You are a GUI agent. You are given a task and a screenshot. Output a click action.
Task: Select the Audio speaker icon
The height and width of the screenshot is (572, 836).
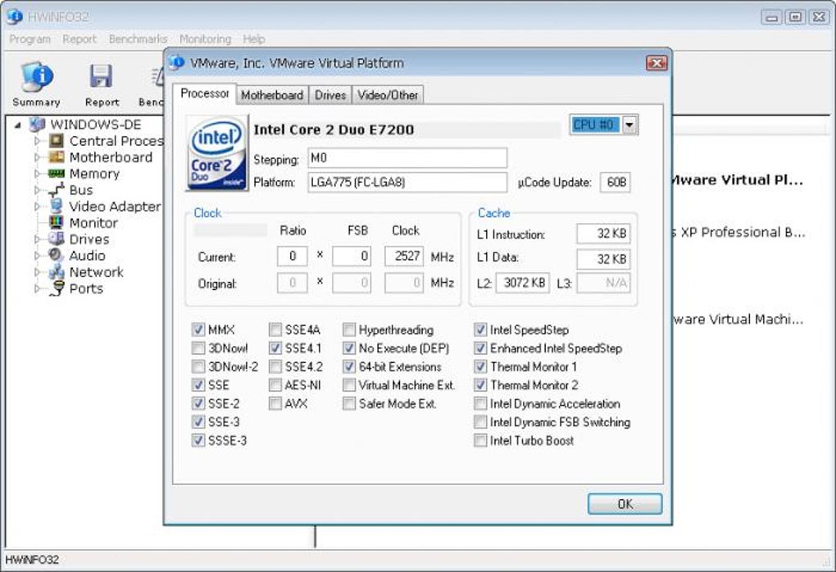[57, 256]
